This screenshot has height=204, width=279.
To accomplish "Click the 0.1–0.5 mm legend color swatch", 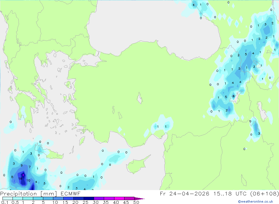I will pyautogui.click(x=8, y=198).
